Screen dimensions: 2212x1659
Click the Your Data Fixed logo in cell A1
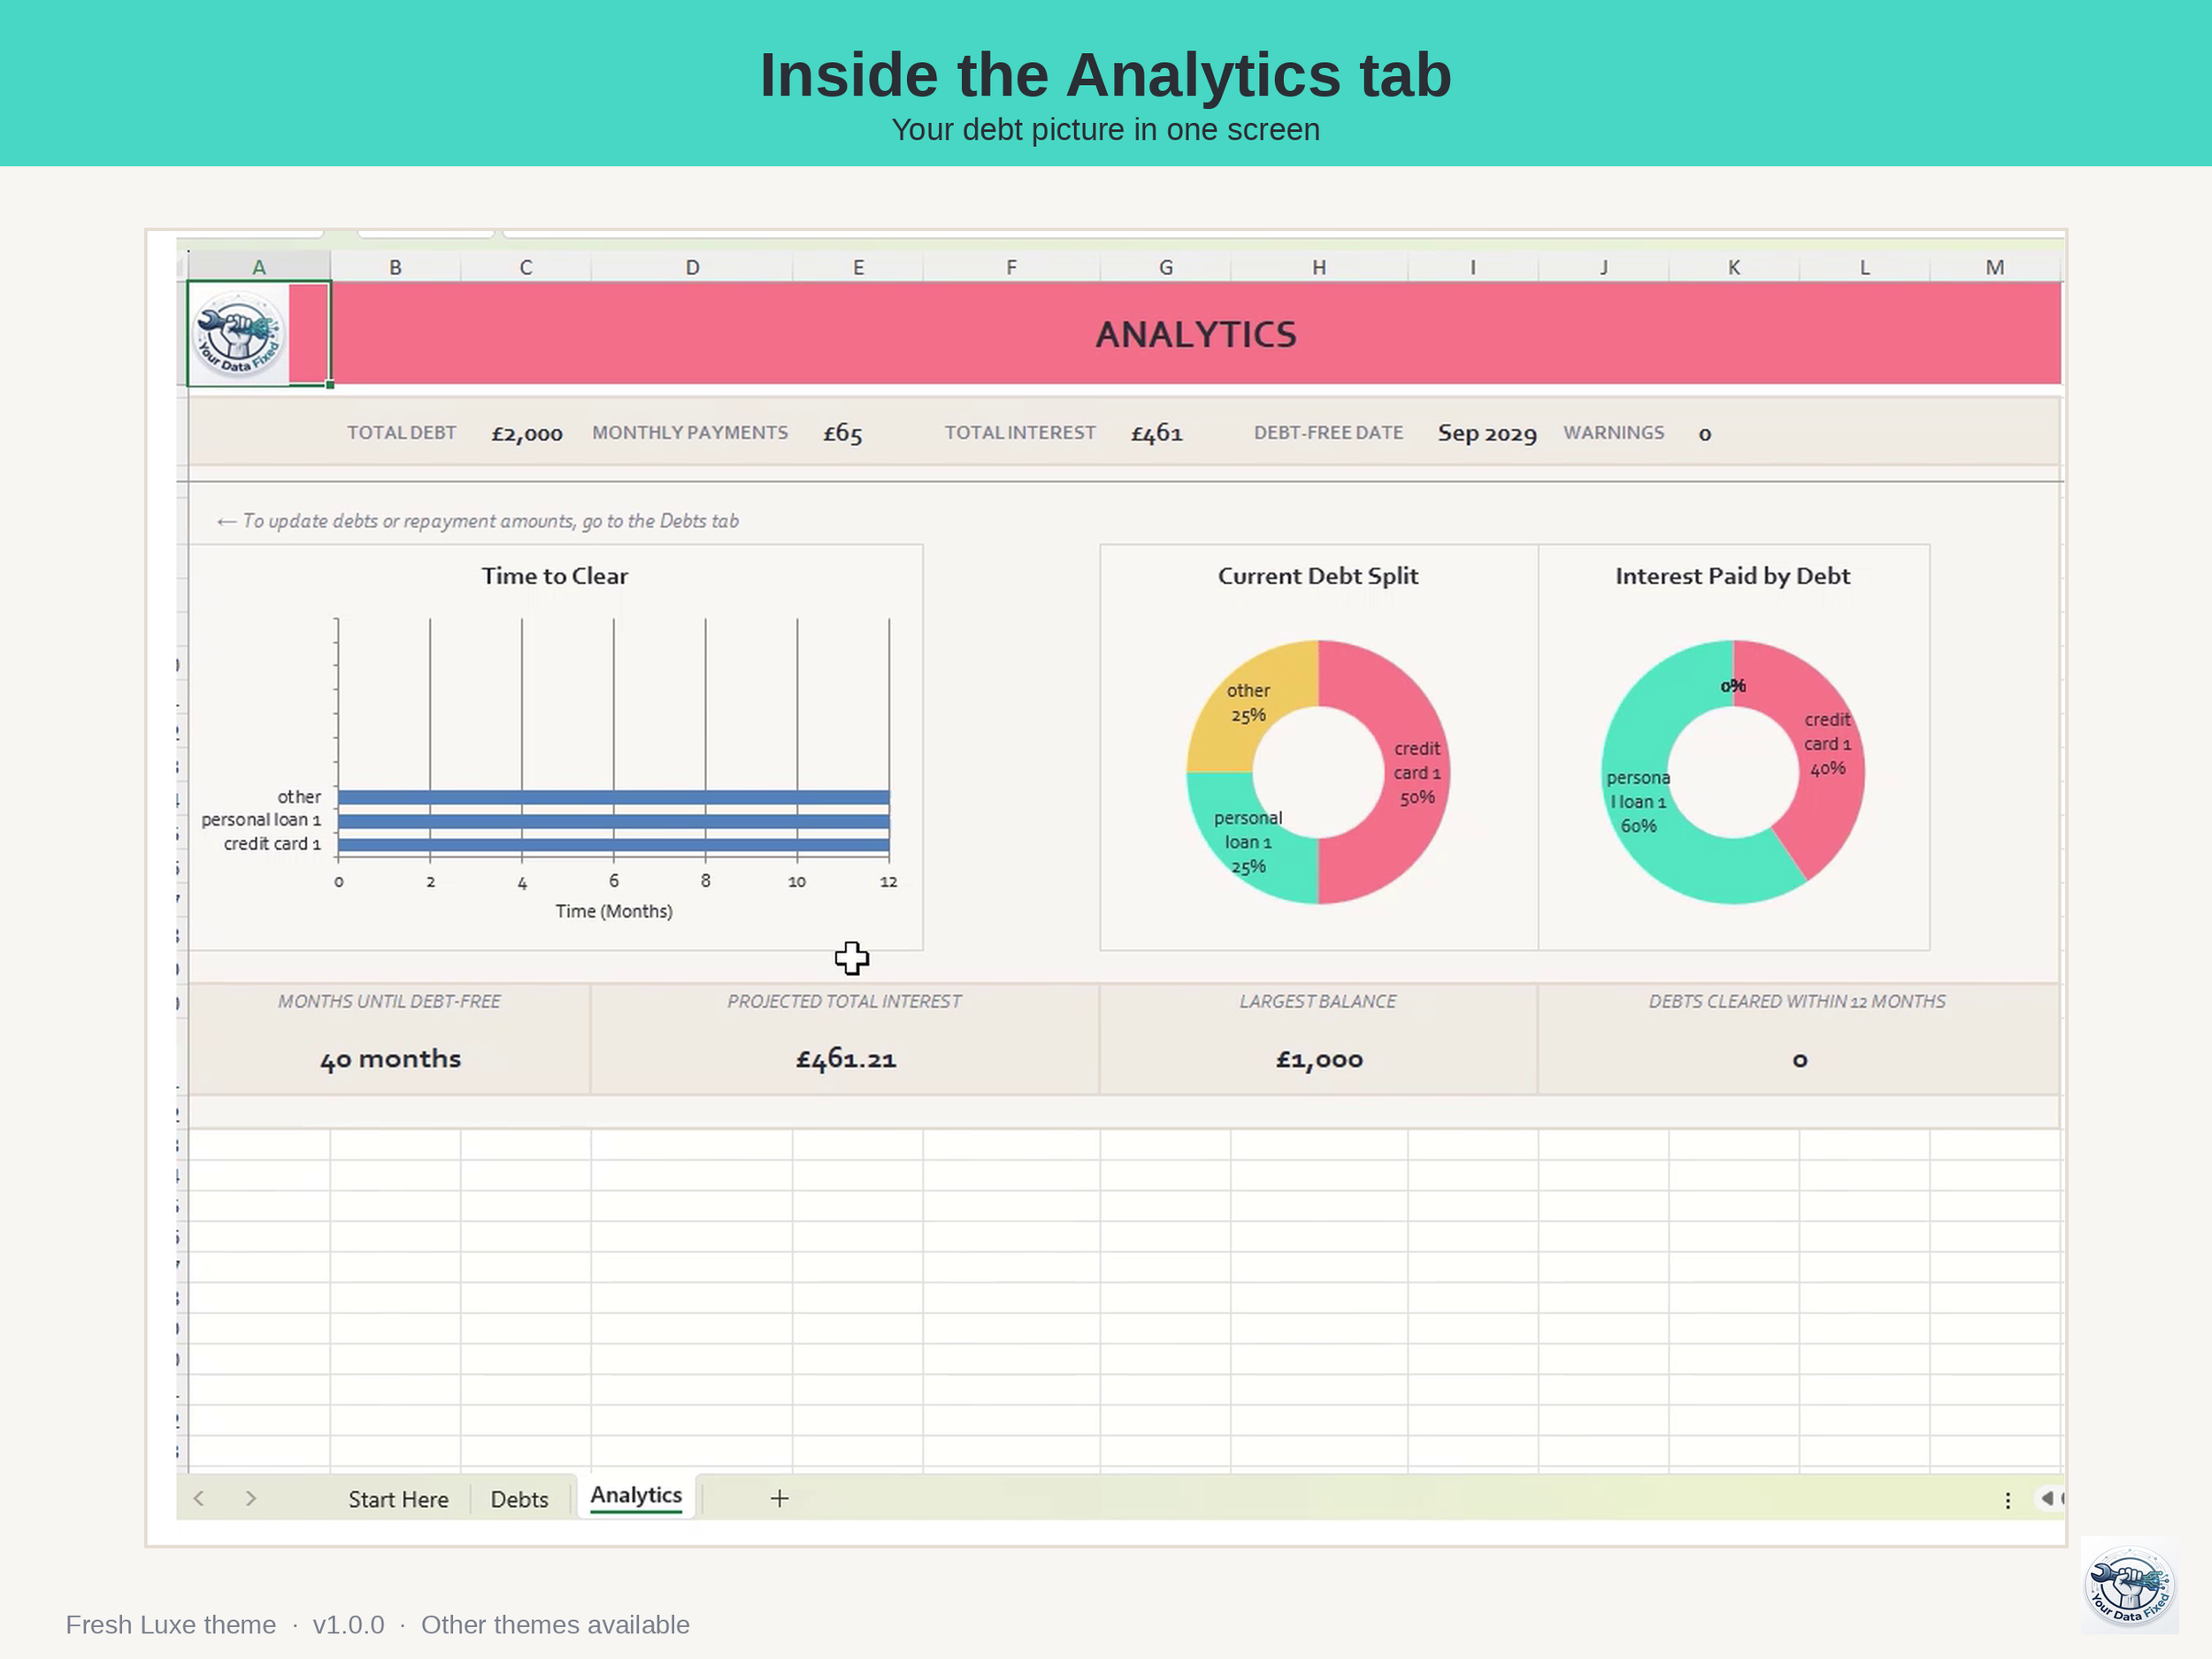click(237, 334)
